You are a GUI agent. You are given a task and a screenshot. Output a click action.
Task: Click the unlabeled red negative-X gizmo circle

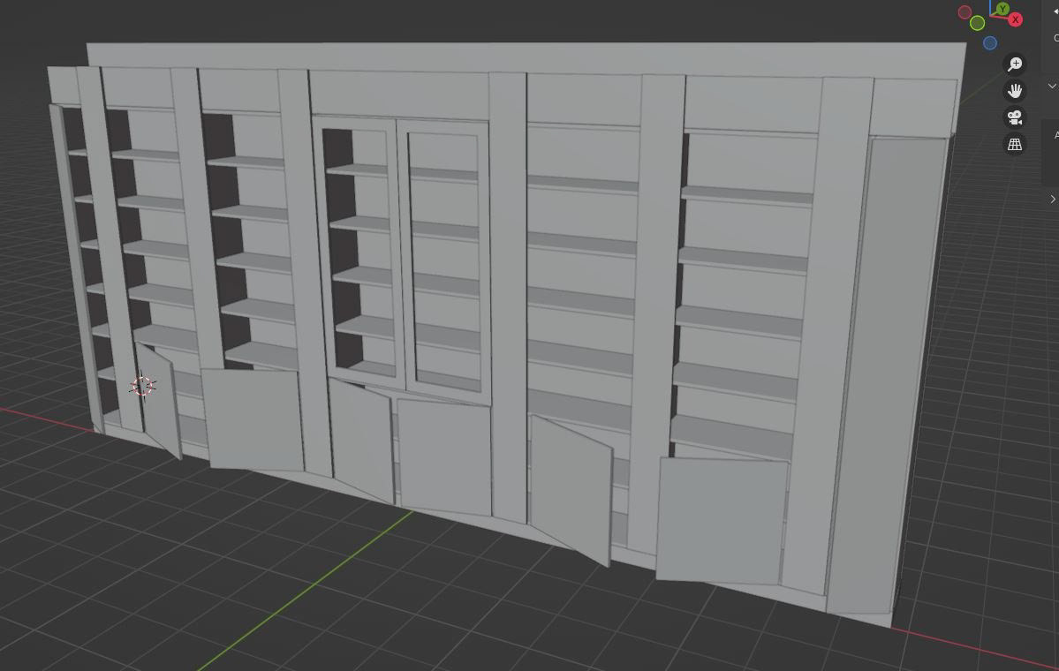tap(964, 12)
